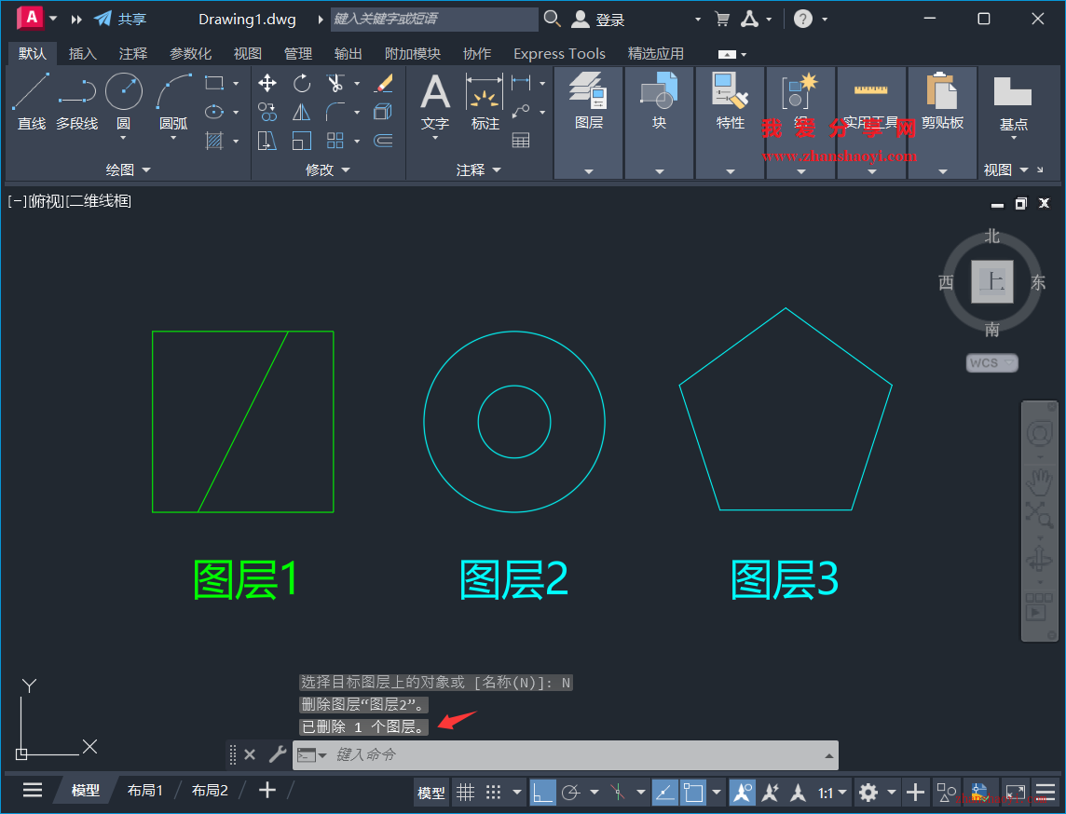Select the Polyline (多段线) tool
The image size is (1066, 814).
click(x=76, y=101)
